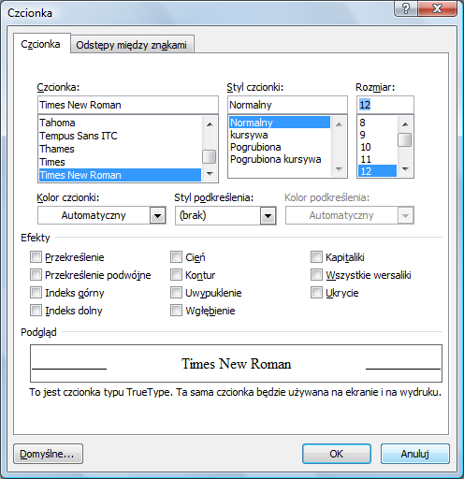Toggle Wgłębienie checkbox

pos(176,311)
